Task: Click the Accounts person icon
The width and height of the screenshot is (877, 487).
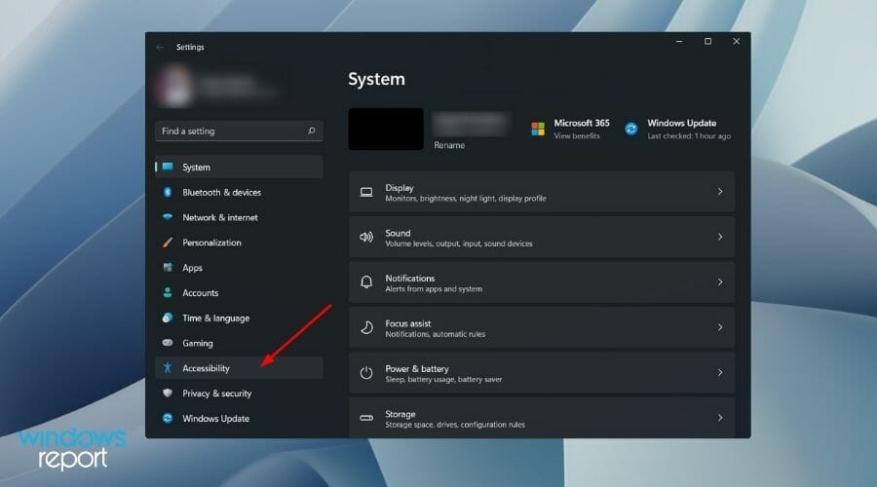Action: tap(168, 292)
